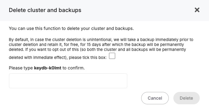Click the greyed-out Delete button

click(186, 98)
